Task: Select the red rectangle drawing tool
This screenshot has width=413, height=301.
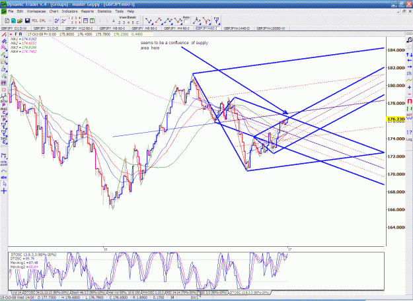Action: pos(4,90)
